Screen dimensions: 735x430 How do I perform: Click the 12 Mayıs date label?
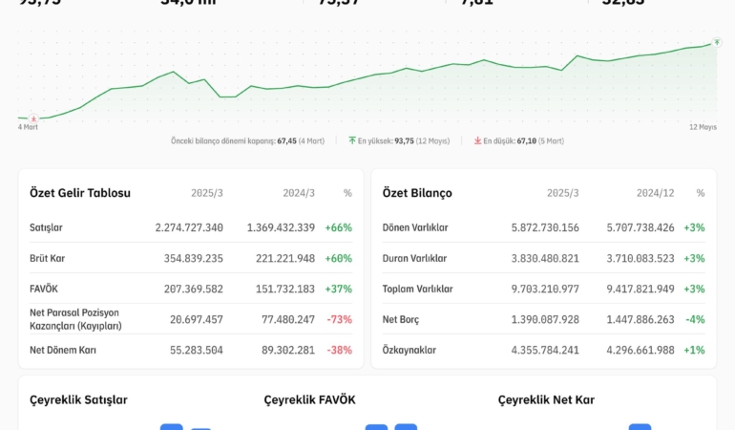703,126
